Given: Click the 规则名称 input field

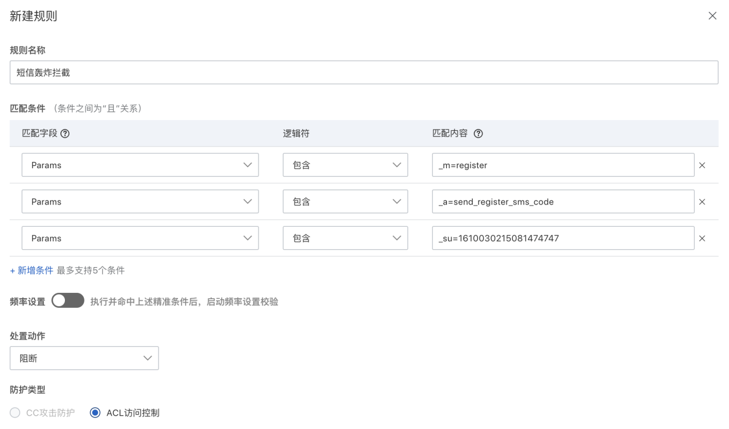Looking at the screenshot, I should coord(364,73).
